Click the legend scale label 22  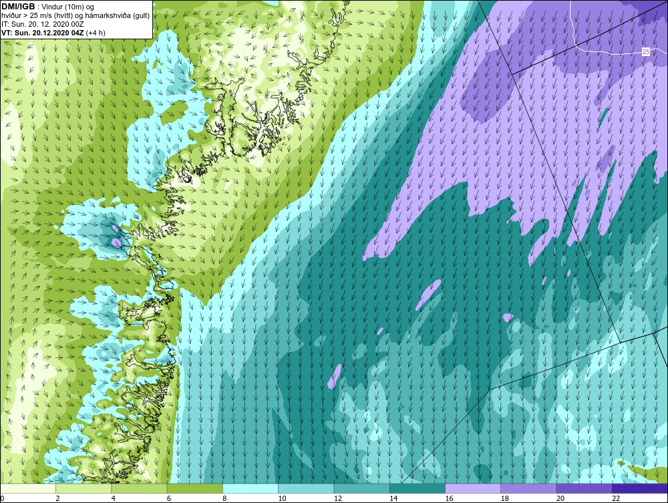tap(616, 498)
